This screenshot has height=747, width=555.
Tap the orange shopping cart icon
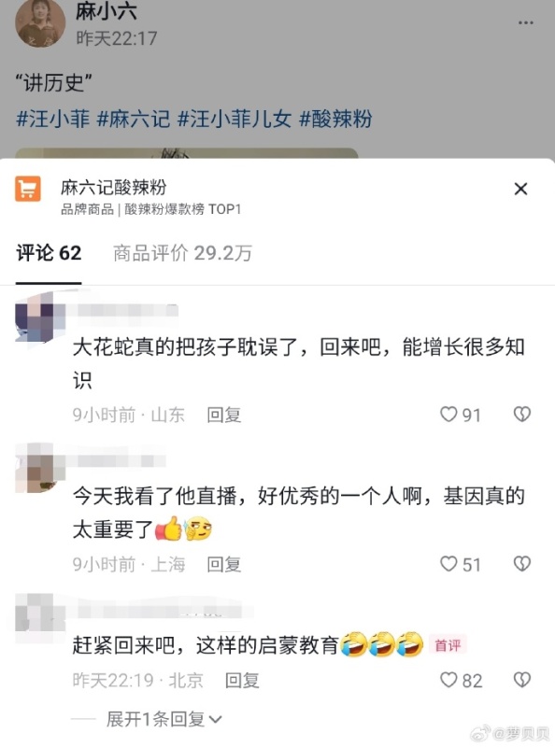tap(28, 189)
